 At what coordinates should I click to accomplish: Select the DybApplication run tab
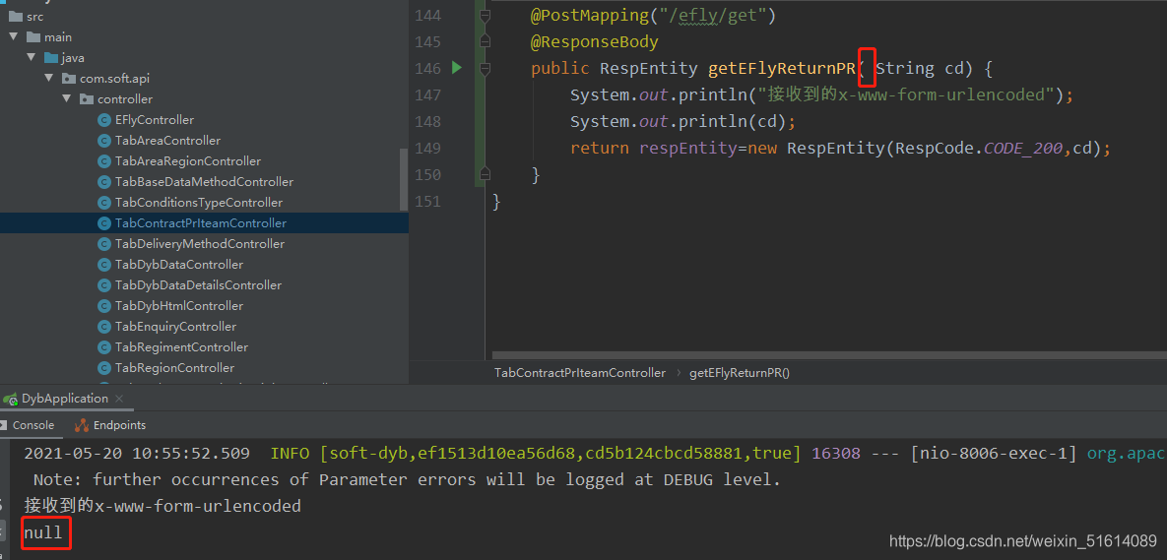(65, 399)
